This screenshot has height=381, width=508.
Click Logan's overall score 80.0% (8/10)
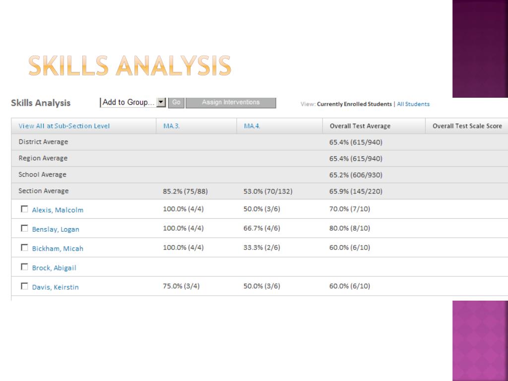pos(350,228)
